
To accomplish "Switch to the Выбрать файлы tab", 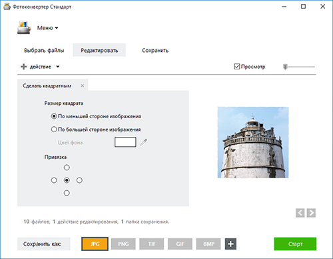I will (x=44, y=50).
